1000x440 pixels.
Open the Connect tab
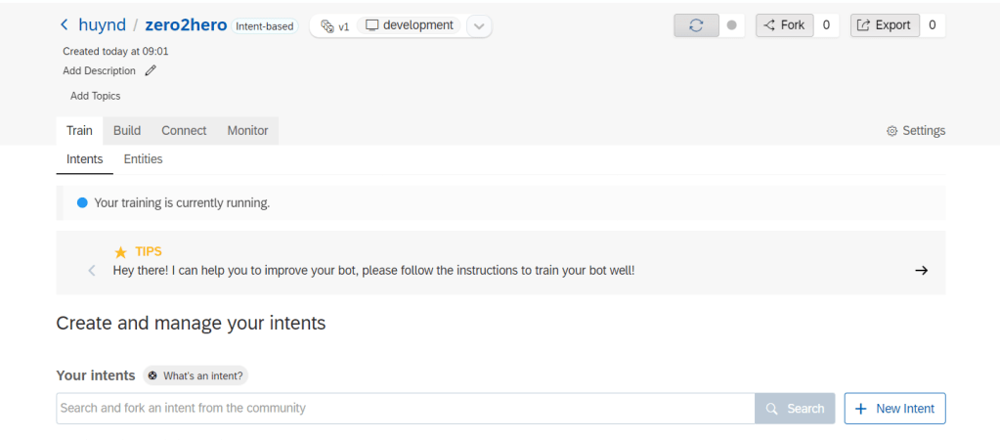pyautogui.click(x=184, y=131)
